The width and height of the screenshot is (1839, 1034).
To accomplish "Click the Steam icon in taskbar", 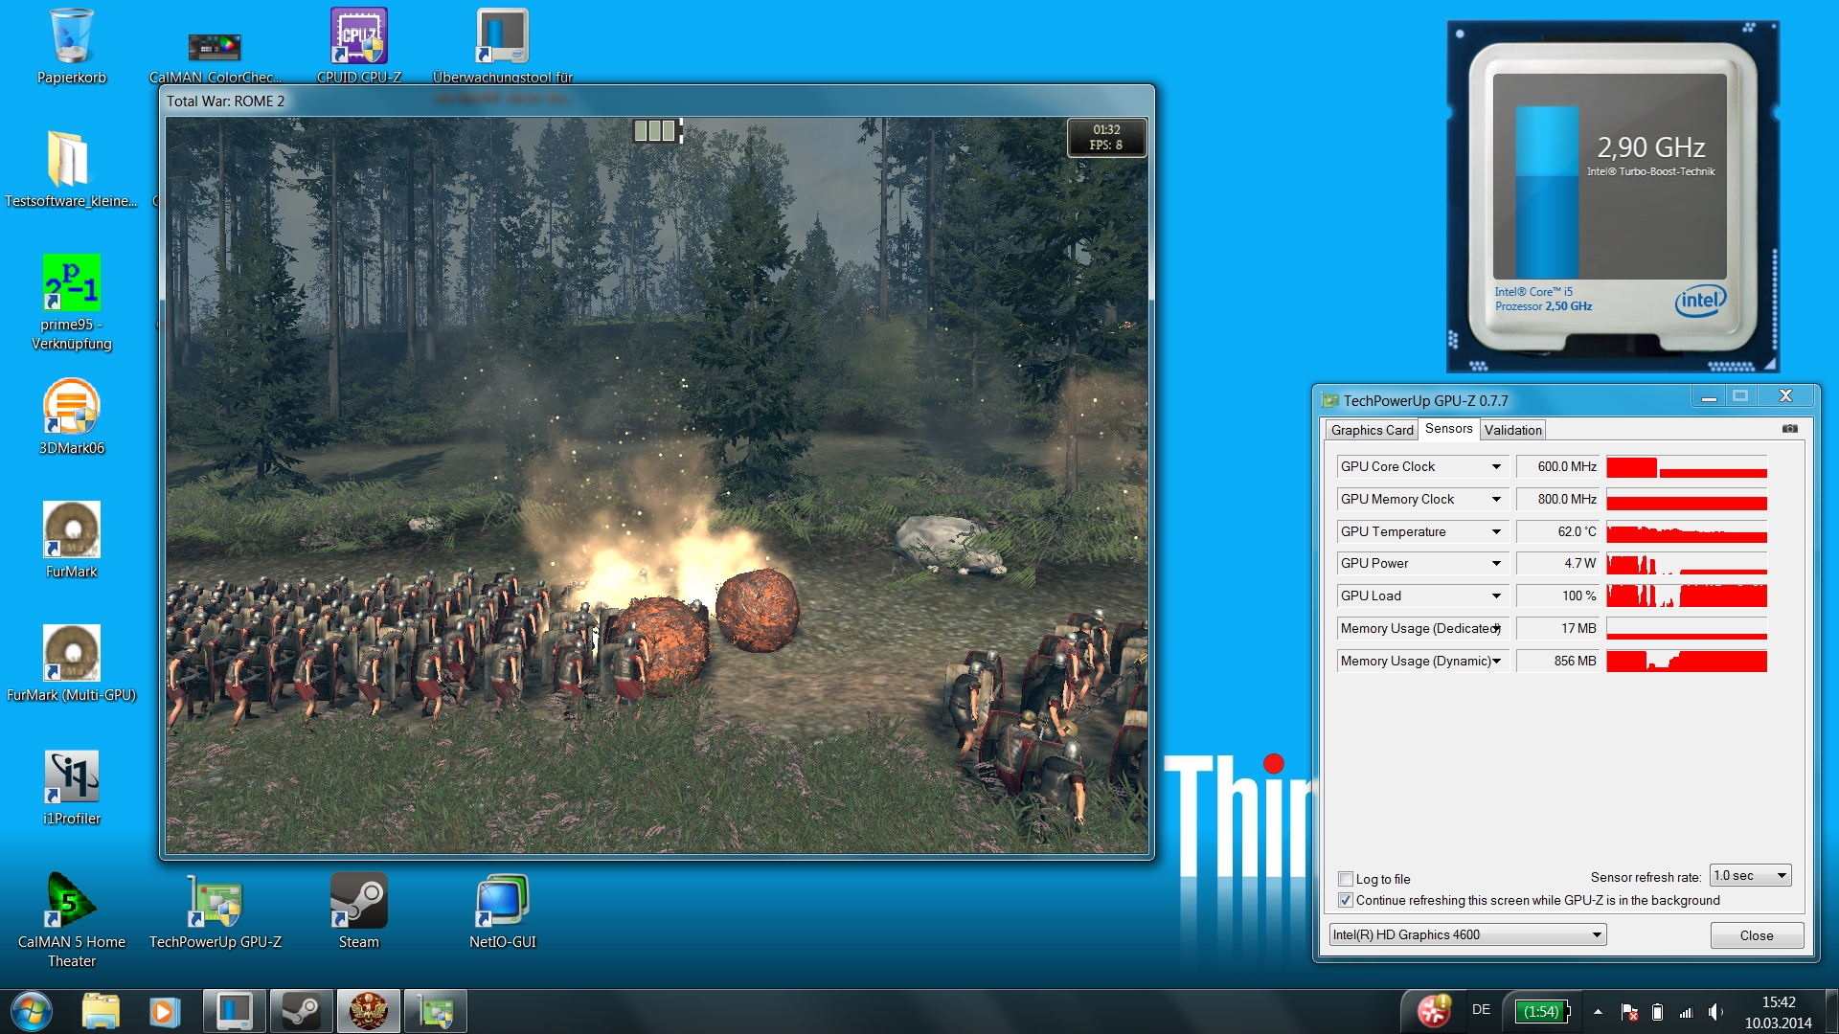I will [301, 1011].
